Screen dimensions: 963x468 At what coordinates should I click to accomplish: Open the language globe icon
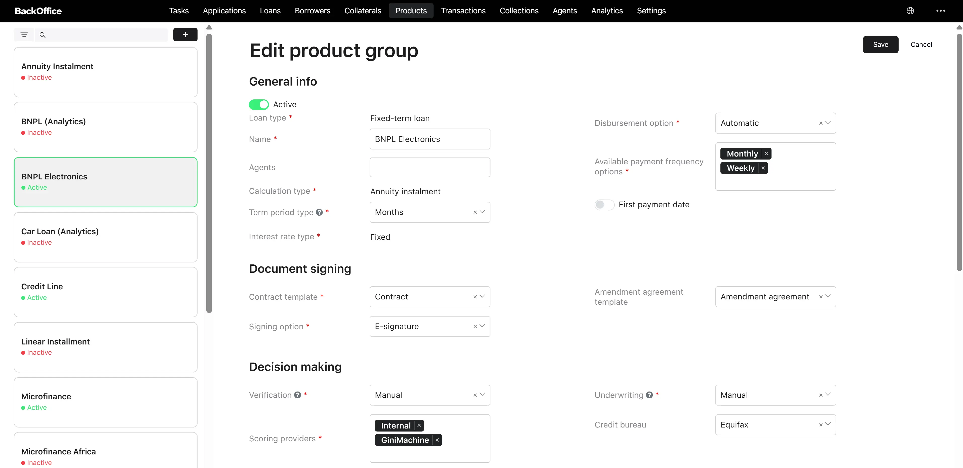coord(910,11)
